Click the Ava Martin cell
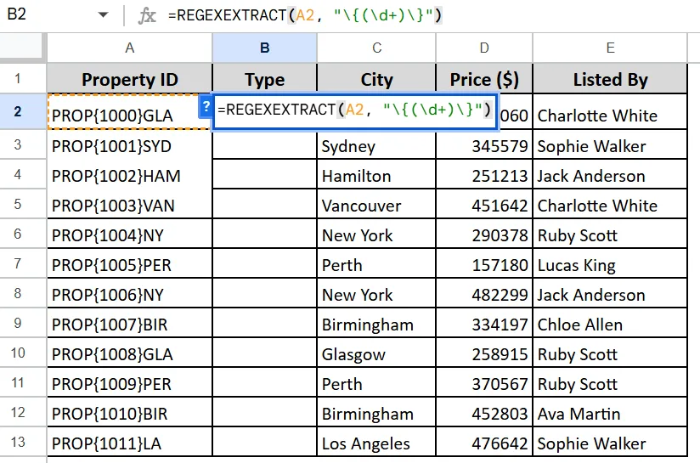700x463 pixels. [x=610, y=413]
